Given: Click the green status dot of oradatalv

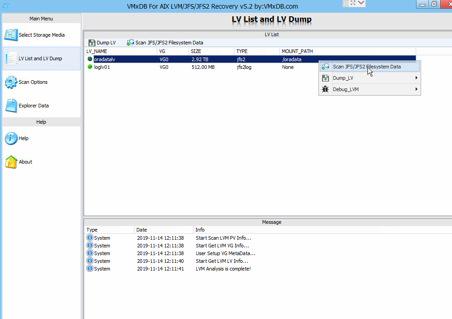Looking at the screenshot, I should [x=90, y=59].
